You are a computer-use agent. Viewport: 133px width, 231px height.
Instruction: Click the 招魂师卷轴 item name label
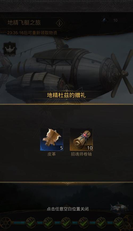(81, 154)
